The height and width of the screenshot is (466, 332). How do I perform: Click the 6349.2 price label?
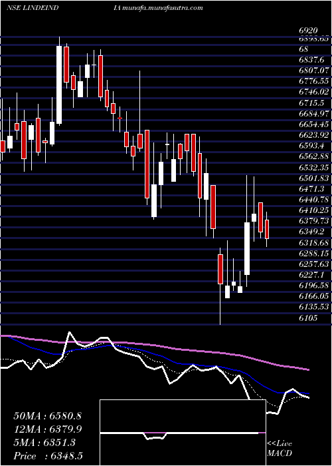coord(311,231)
